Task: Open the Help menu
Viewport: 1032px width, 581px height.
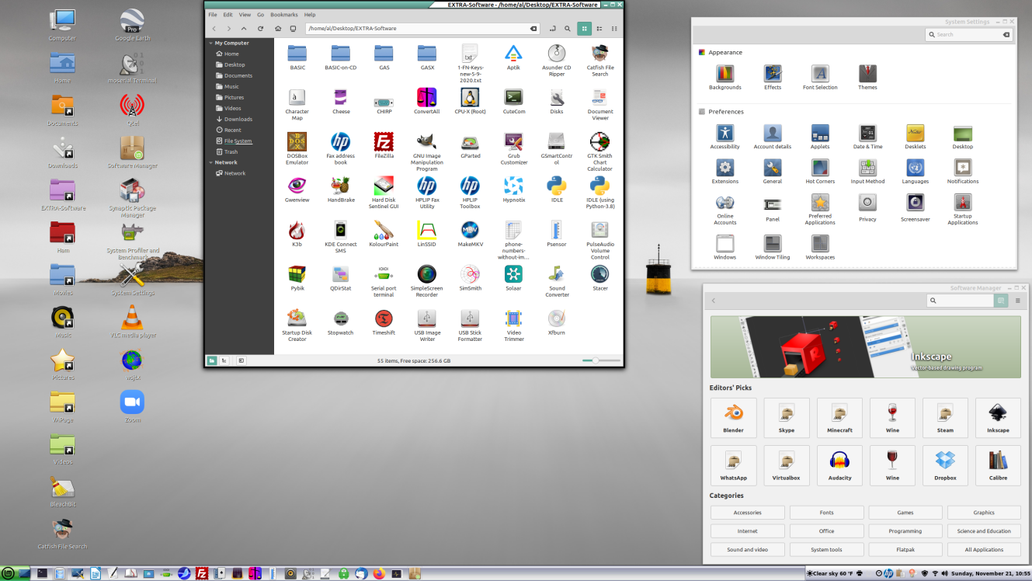Action: [x=310, y=15]
